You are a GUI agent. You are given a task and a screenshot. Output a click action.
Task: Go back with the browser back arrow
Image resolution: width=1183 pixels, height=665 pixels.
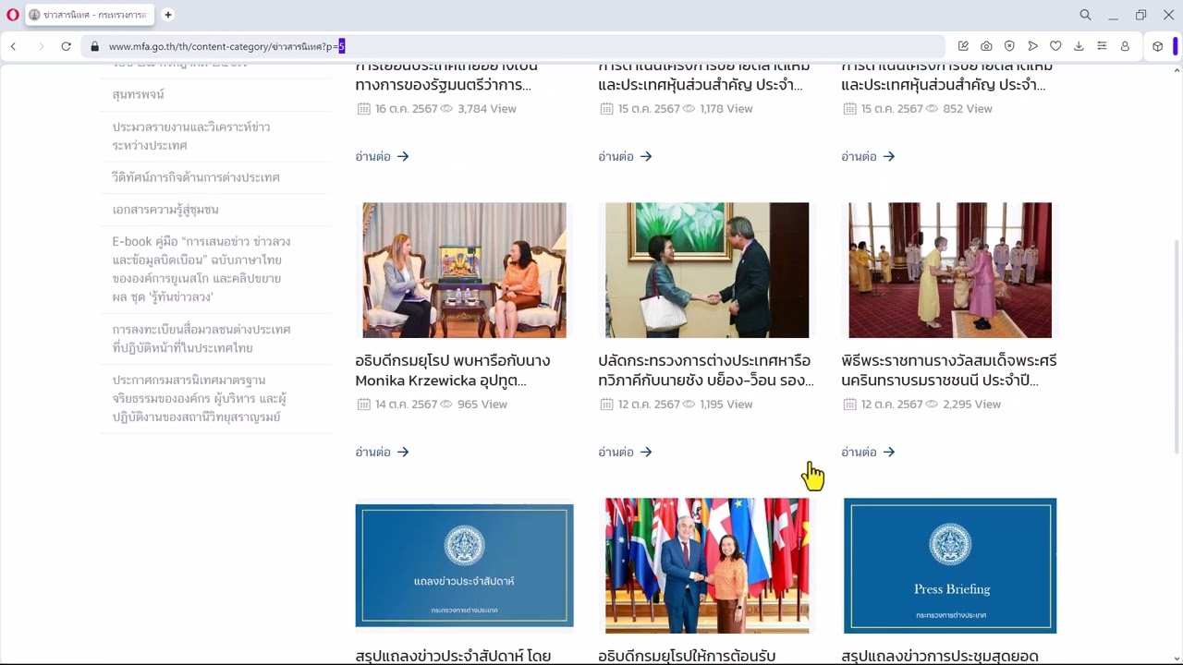[x=13, y=46]
